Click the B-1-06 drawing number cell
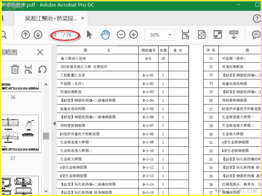This screenshot has width=262, height=196. (x=148, y=117)
